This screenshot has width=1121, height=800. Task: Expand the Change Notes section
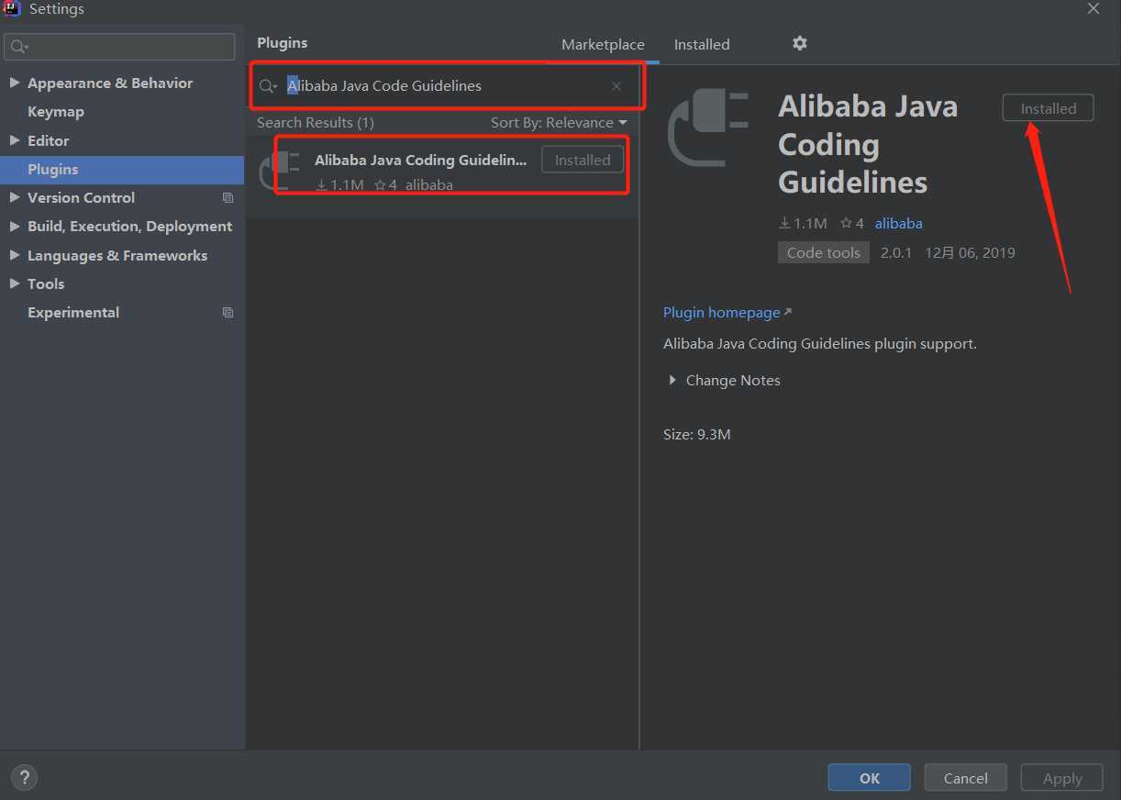[672, 380]
